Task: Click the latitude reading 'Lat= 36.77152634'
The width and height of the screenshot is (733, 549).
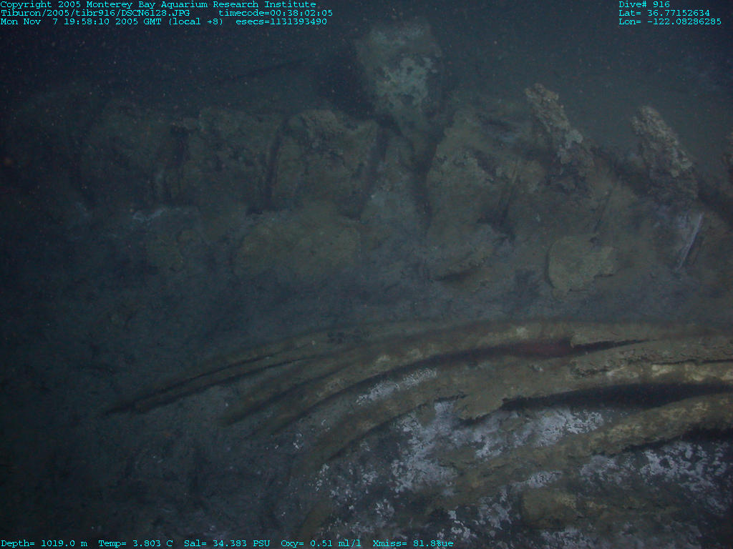Action: (664, 13)
